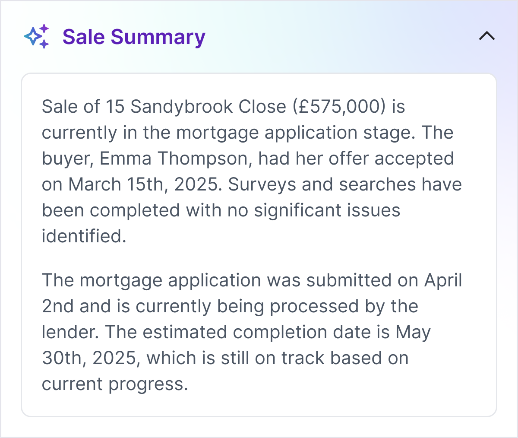Click the words "offer accepted"
518x438 pixels.
click(x=391, y=159)
